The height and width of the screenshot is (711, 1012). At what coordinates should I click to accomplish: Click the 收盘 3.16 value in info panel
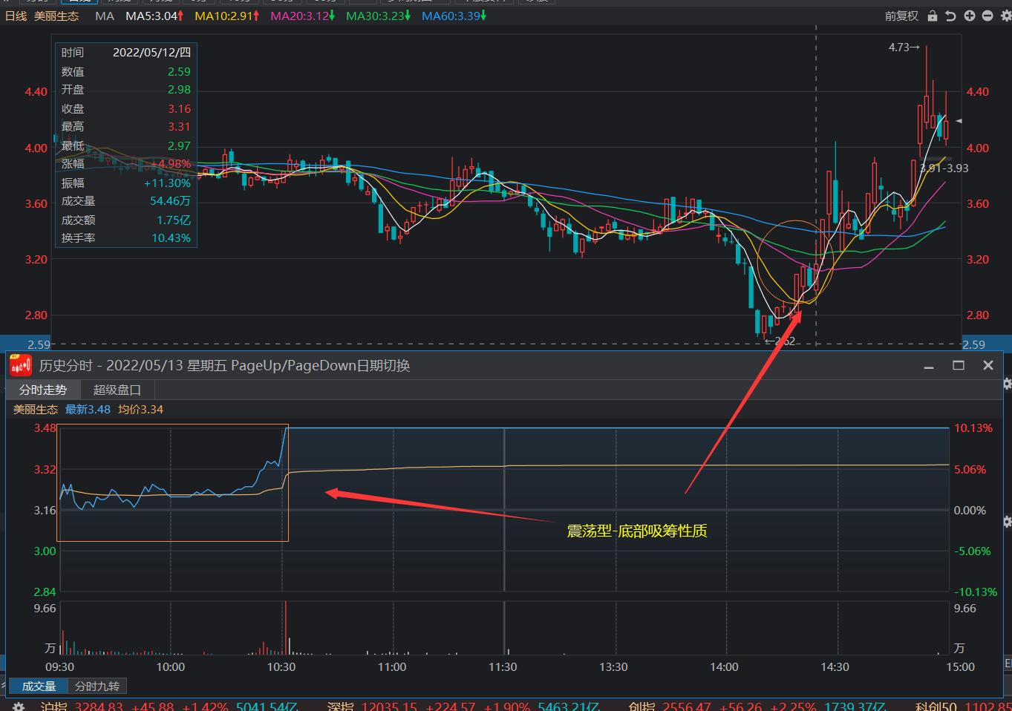179,108
